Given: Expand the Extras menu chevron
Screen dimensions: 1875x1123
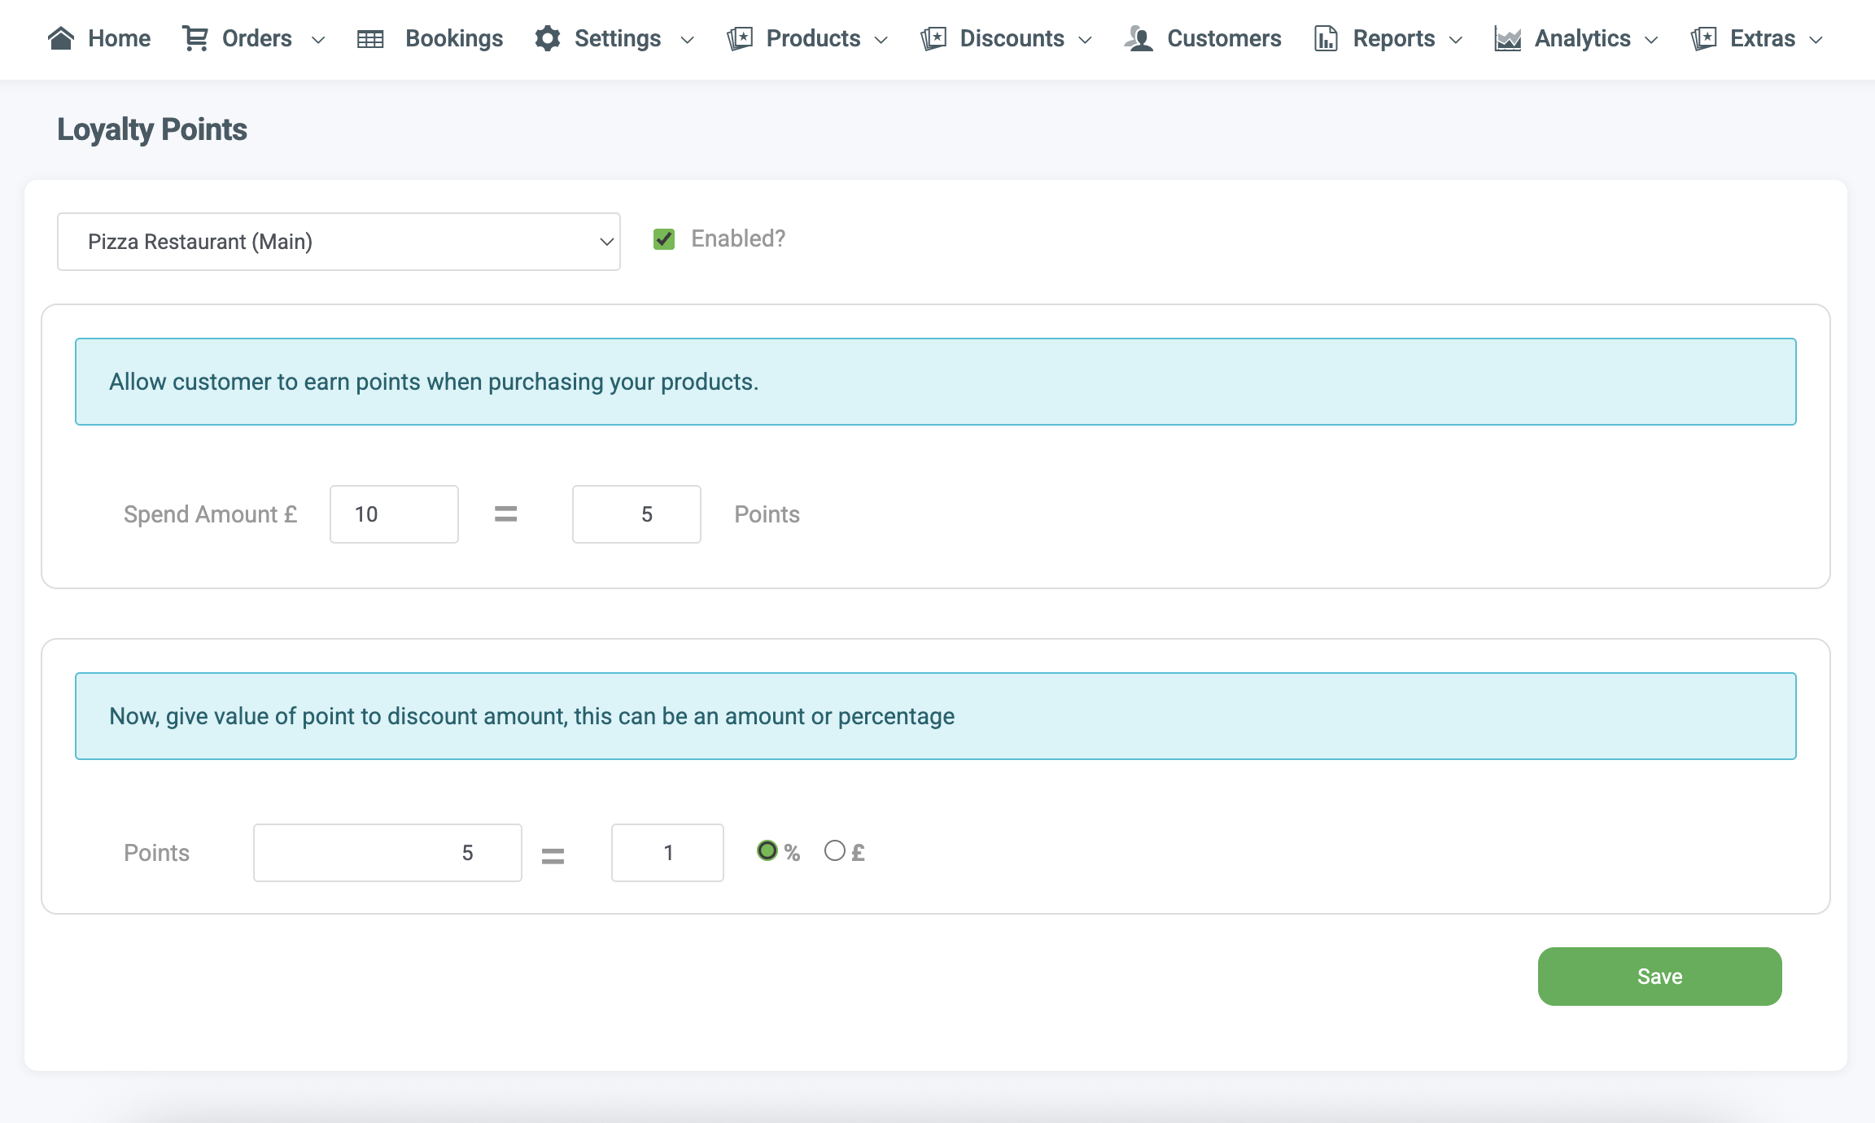Looking at the screenshot, I should click(x=1816, y=40).
